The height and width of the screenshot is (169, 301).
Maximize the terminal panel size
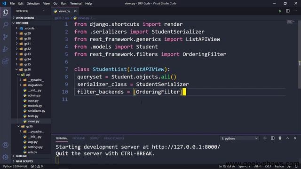[x=287, y=138]
